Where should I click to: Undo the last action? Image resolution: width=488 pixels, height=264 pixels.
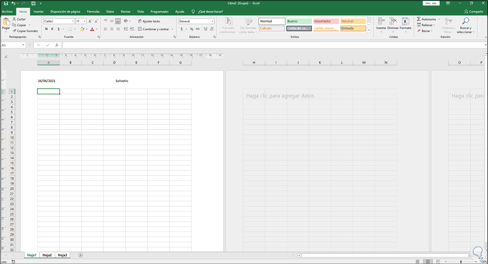pos(13,3)
